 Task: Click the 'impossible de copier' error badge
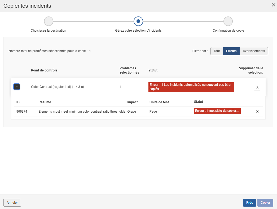217,111
